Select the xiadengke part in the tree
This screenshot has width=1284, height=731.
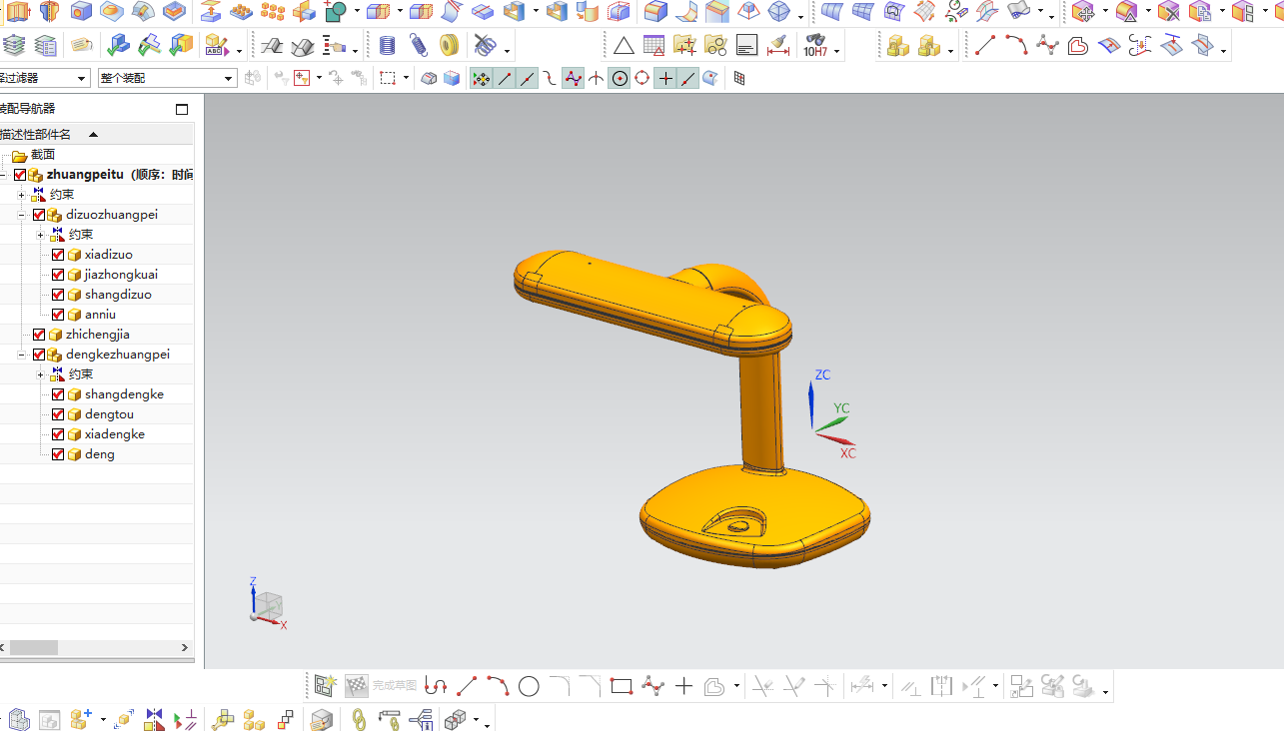point(115,434)
